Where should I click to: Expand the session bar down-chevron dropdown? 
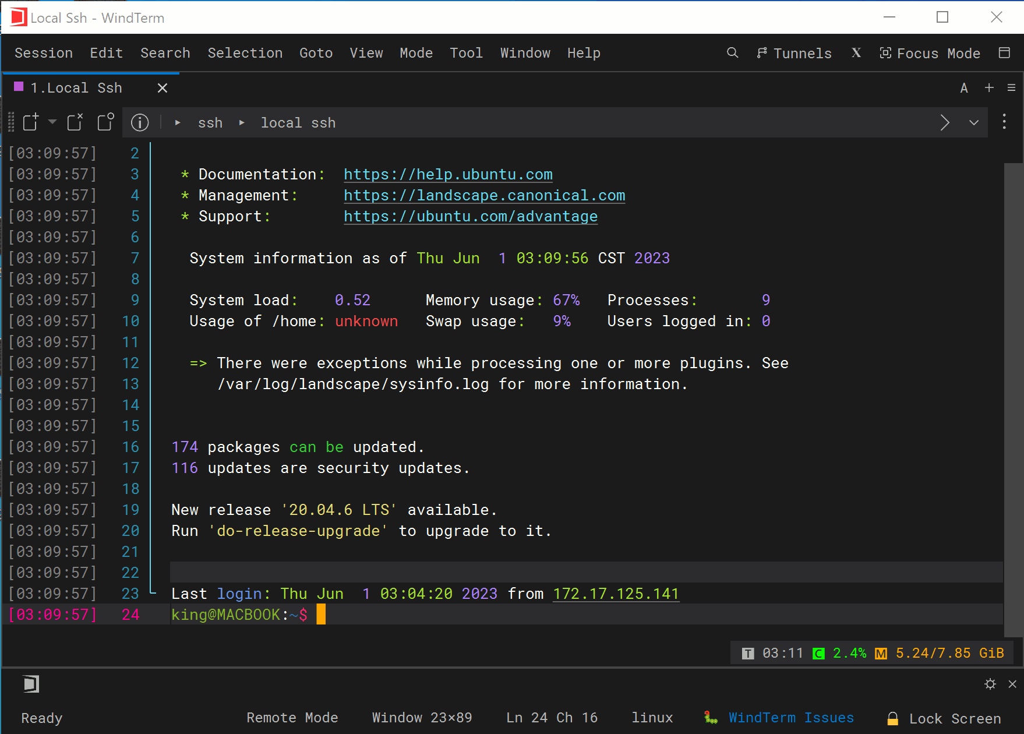(x=974, y=123)
